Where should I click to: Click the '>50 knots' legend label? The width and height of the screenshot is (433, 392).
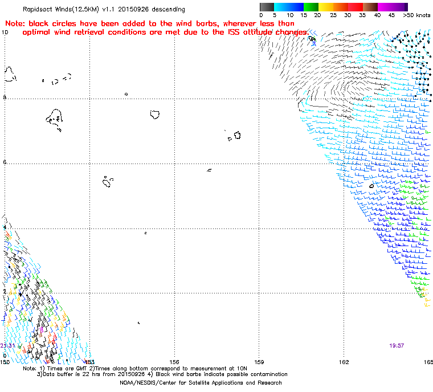pos(416,15)
